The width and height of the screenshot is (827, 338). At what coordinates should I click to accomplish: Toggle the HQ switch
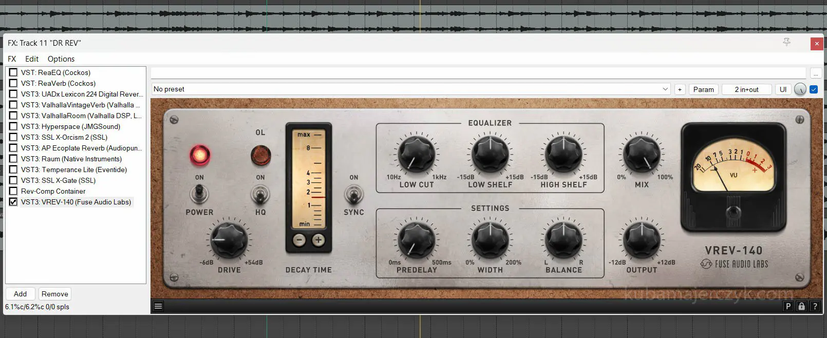click(x=260, y=195)
